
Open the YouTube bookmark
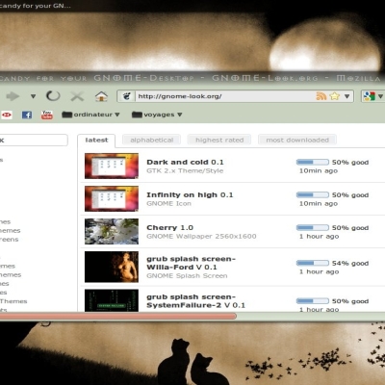47,115
